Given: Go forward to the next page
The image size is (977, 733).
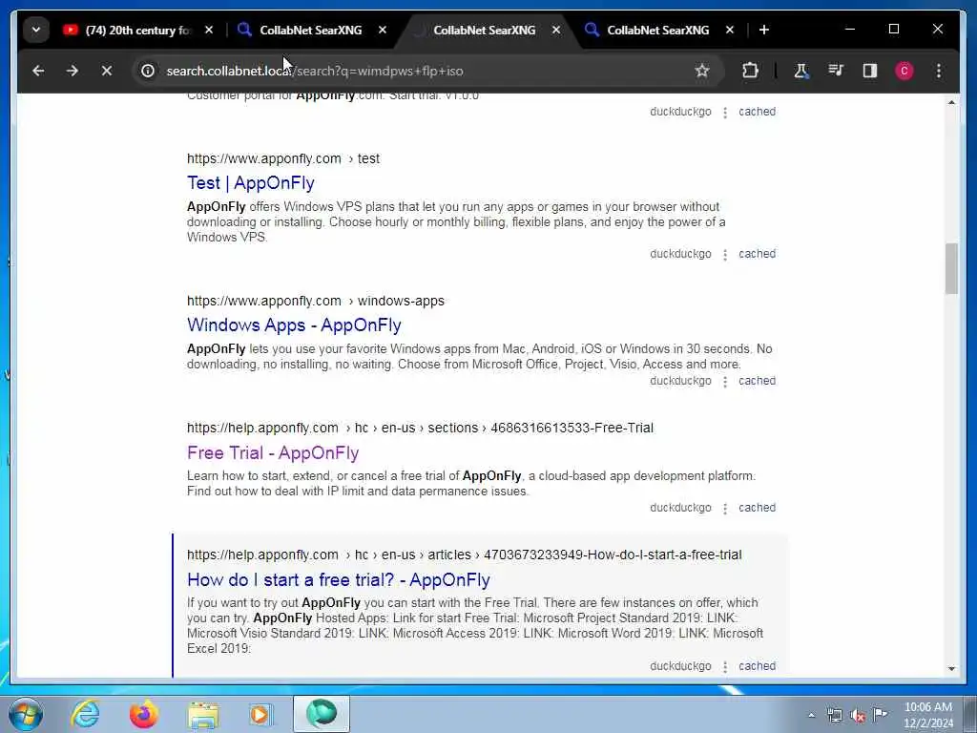Looking at the screenshot, I should pyautogui.click(x=73, y=71).
